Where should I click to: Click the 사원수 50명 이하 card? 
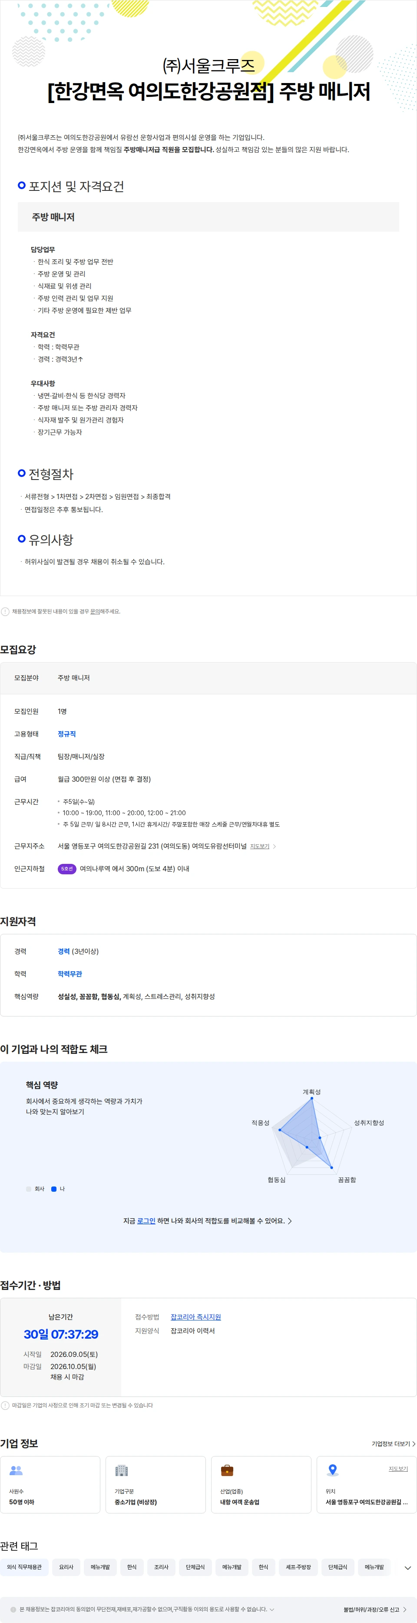50,1484
